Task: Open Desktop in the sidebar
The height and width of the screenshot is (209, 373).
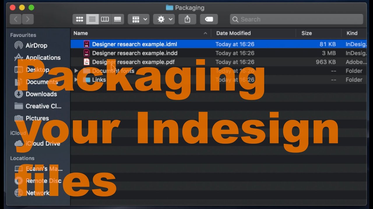Action: pos(37,70)
